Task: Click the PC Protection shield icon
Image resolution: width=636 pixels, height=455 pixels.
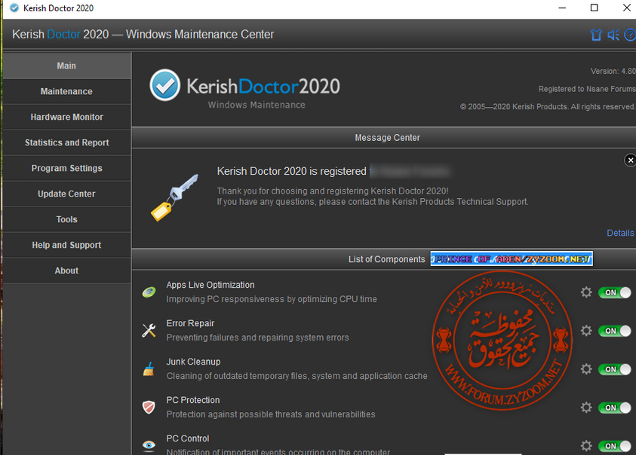Action: (149, 407)
